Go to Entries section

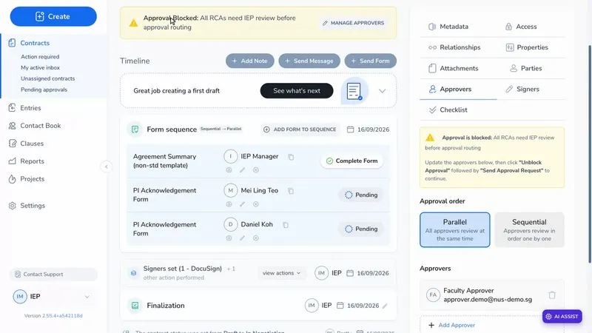[30, 108]
